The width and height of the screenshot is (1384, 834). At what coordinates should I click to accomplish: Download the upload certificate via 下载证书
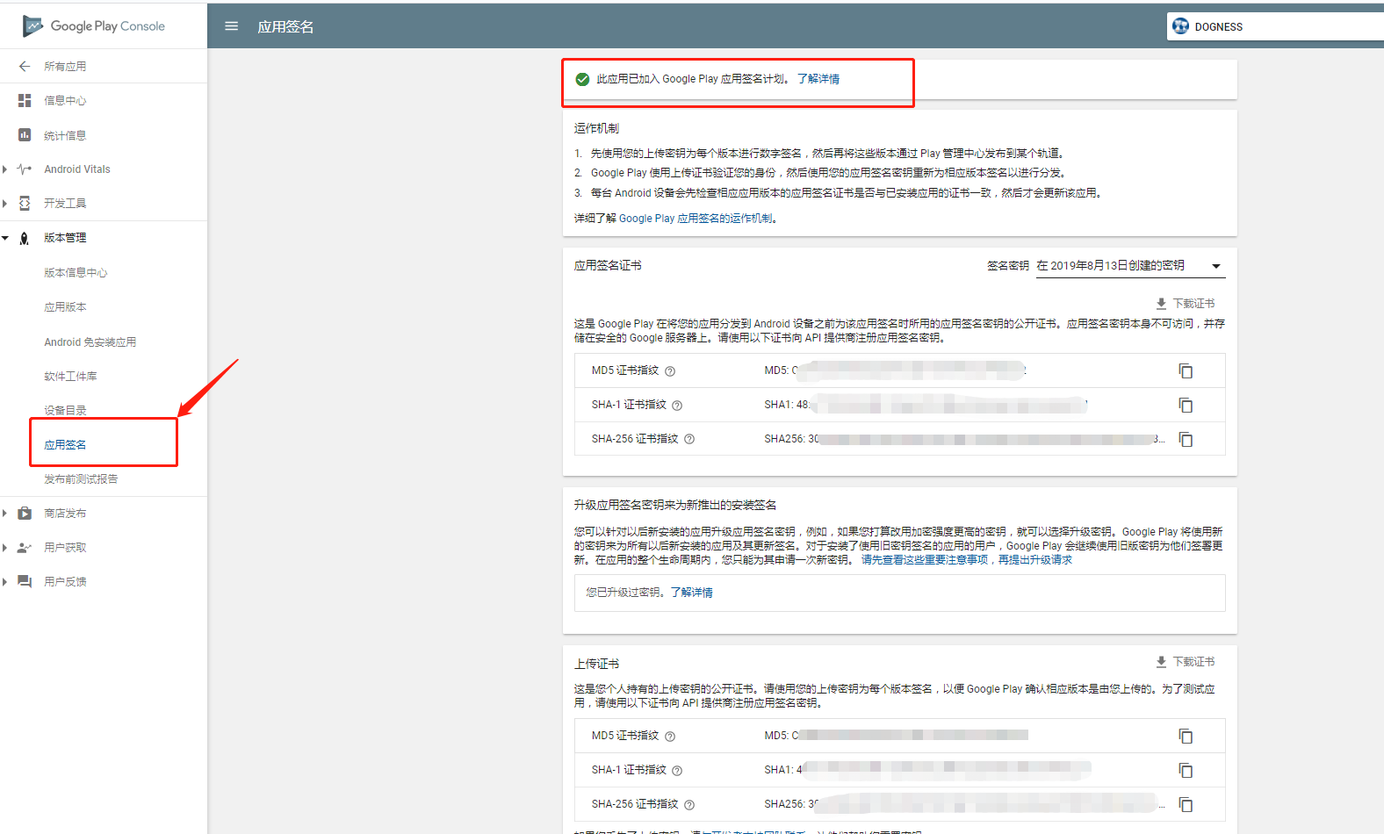(1185, 662)
